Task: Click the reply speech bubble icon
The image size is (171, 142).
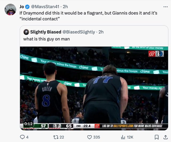Action: click(22, 137)
